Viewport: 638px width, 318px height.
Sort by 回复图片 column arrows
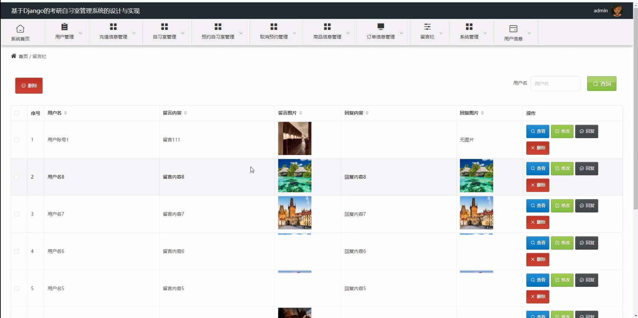click(x=482, y=113)
